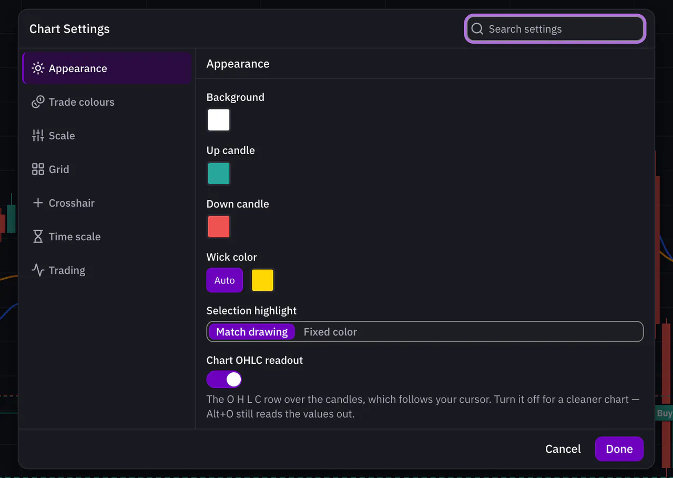Click the Trading pulse-line icon
673x478 pixels.
(x=38, y=270)
